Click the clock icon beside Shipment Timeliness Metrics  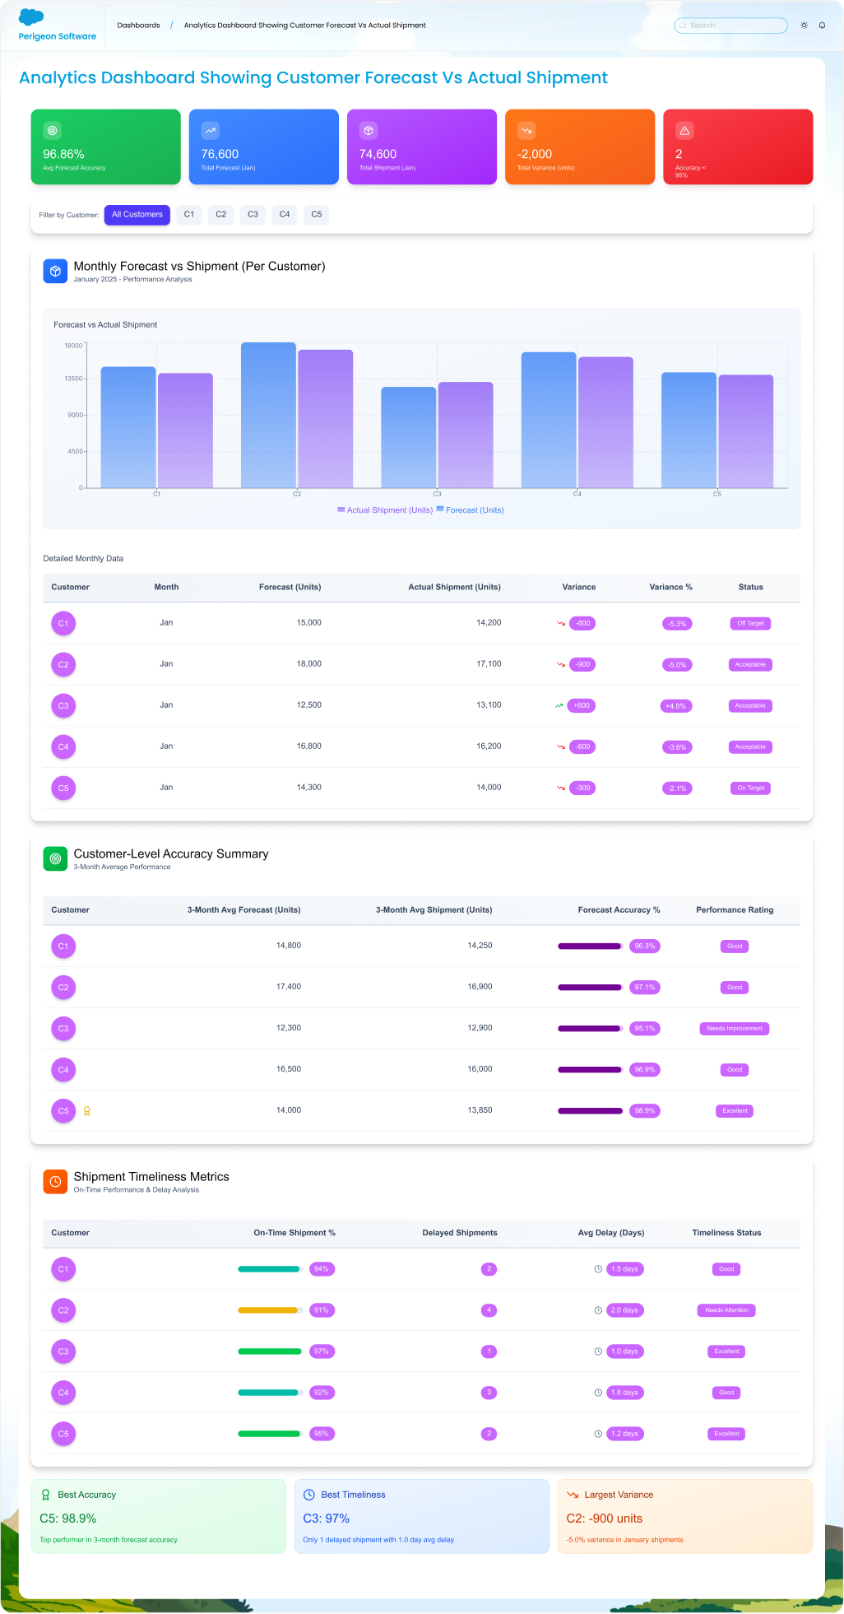55,1181
